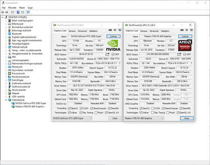Viewport: 210px width, 165px height.
Task: Click the Forward arrow in Device Manager toolbar
Action: [x=7, y=12]
